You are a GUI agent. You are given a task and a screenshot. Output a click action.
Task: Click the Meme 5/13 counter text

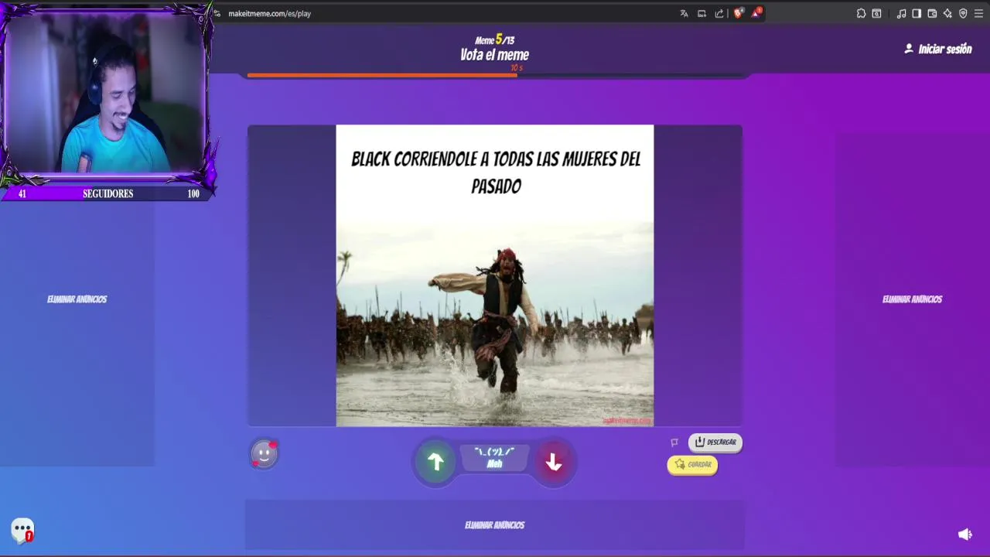[x=494, y=39]
